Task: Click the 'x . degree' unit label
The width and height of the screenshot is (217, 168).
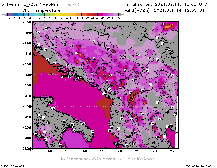Action: tap(69, 4)
